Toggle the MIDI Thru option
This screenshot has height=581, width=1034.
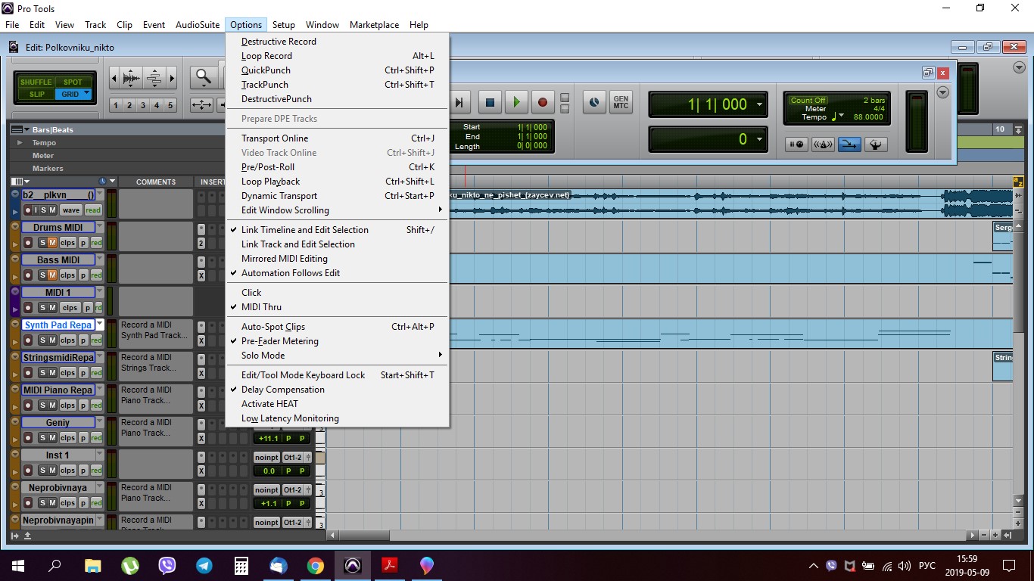click(x=337, y=307)
